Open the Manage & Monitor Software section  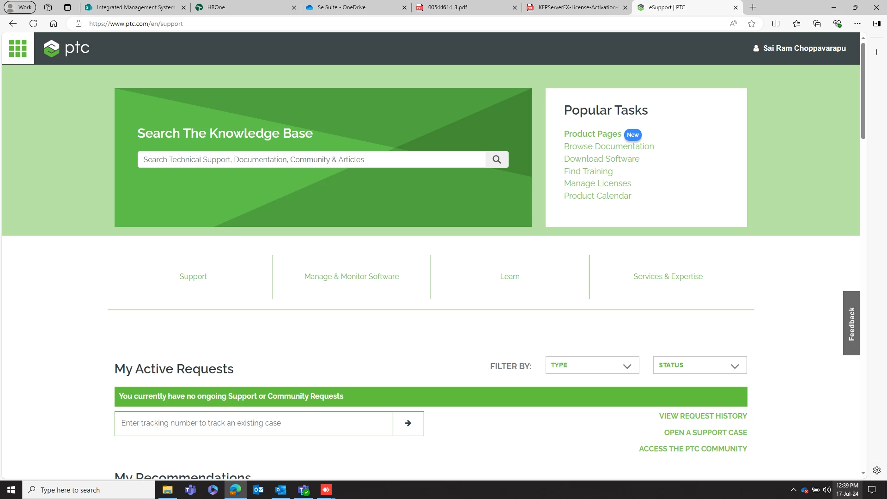tap(352, 276)
